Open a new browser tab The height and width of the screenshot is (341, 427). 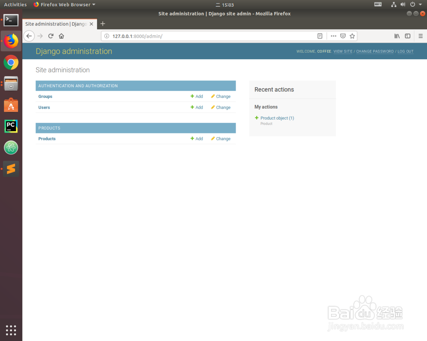pos(102,24)
